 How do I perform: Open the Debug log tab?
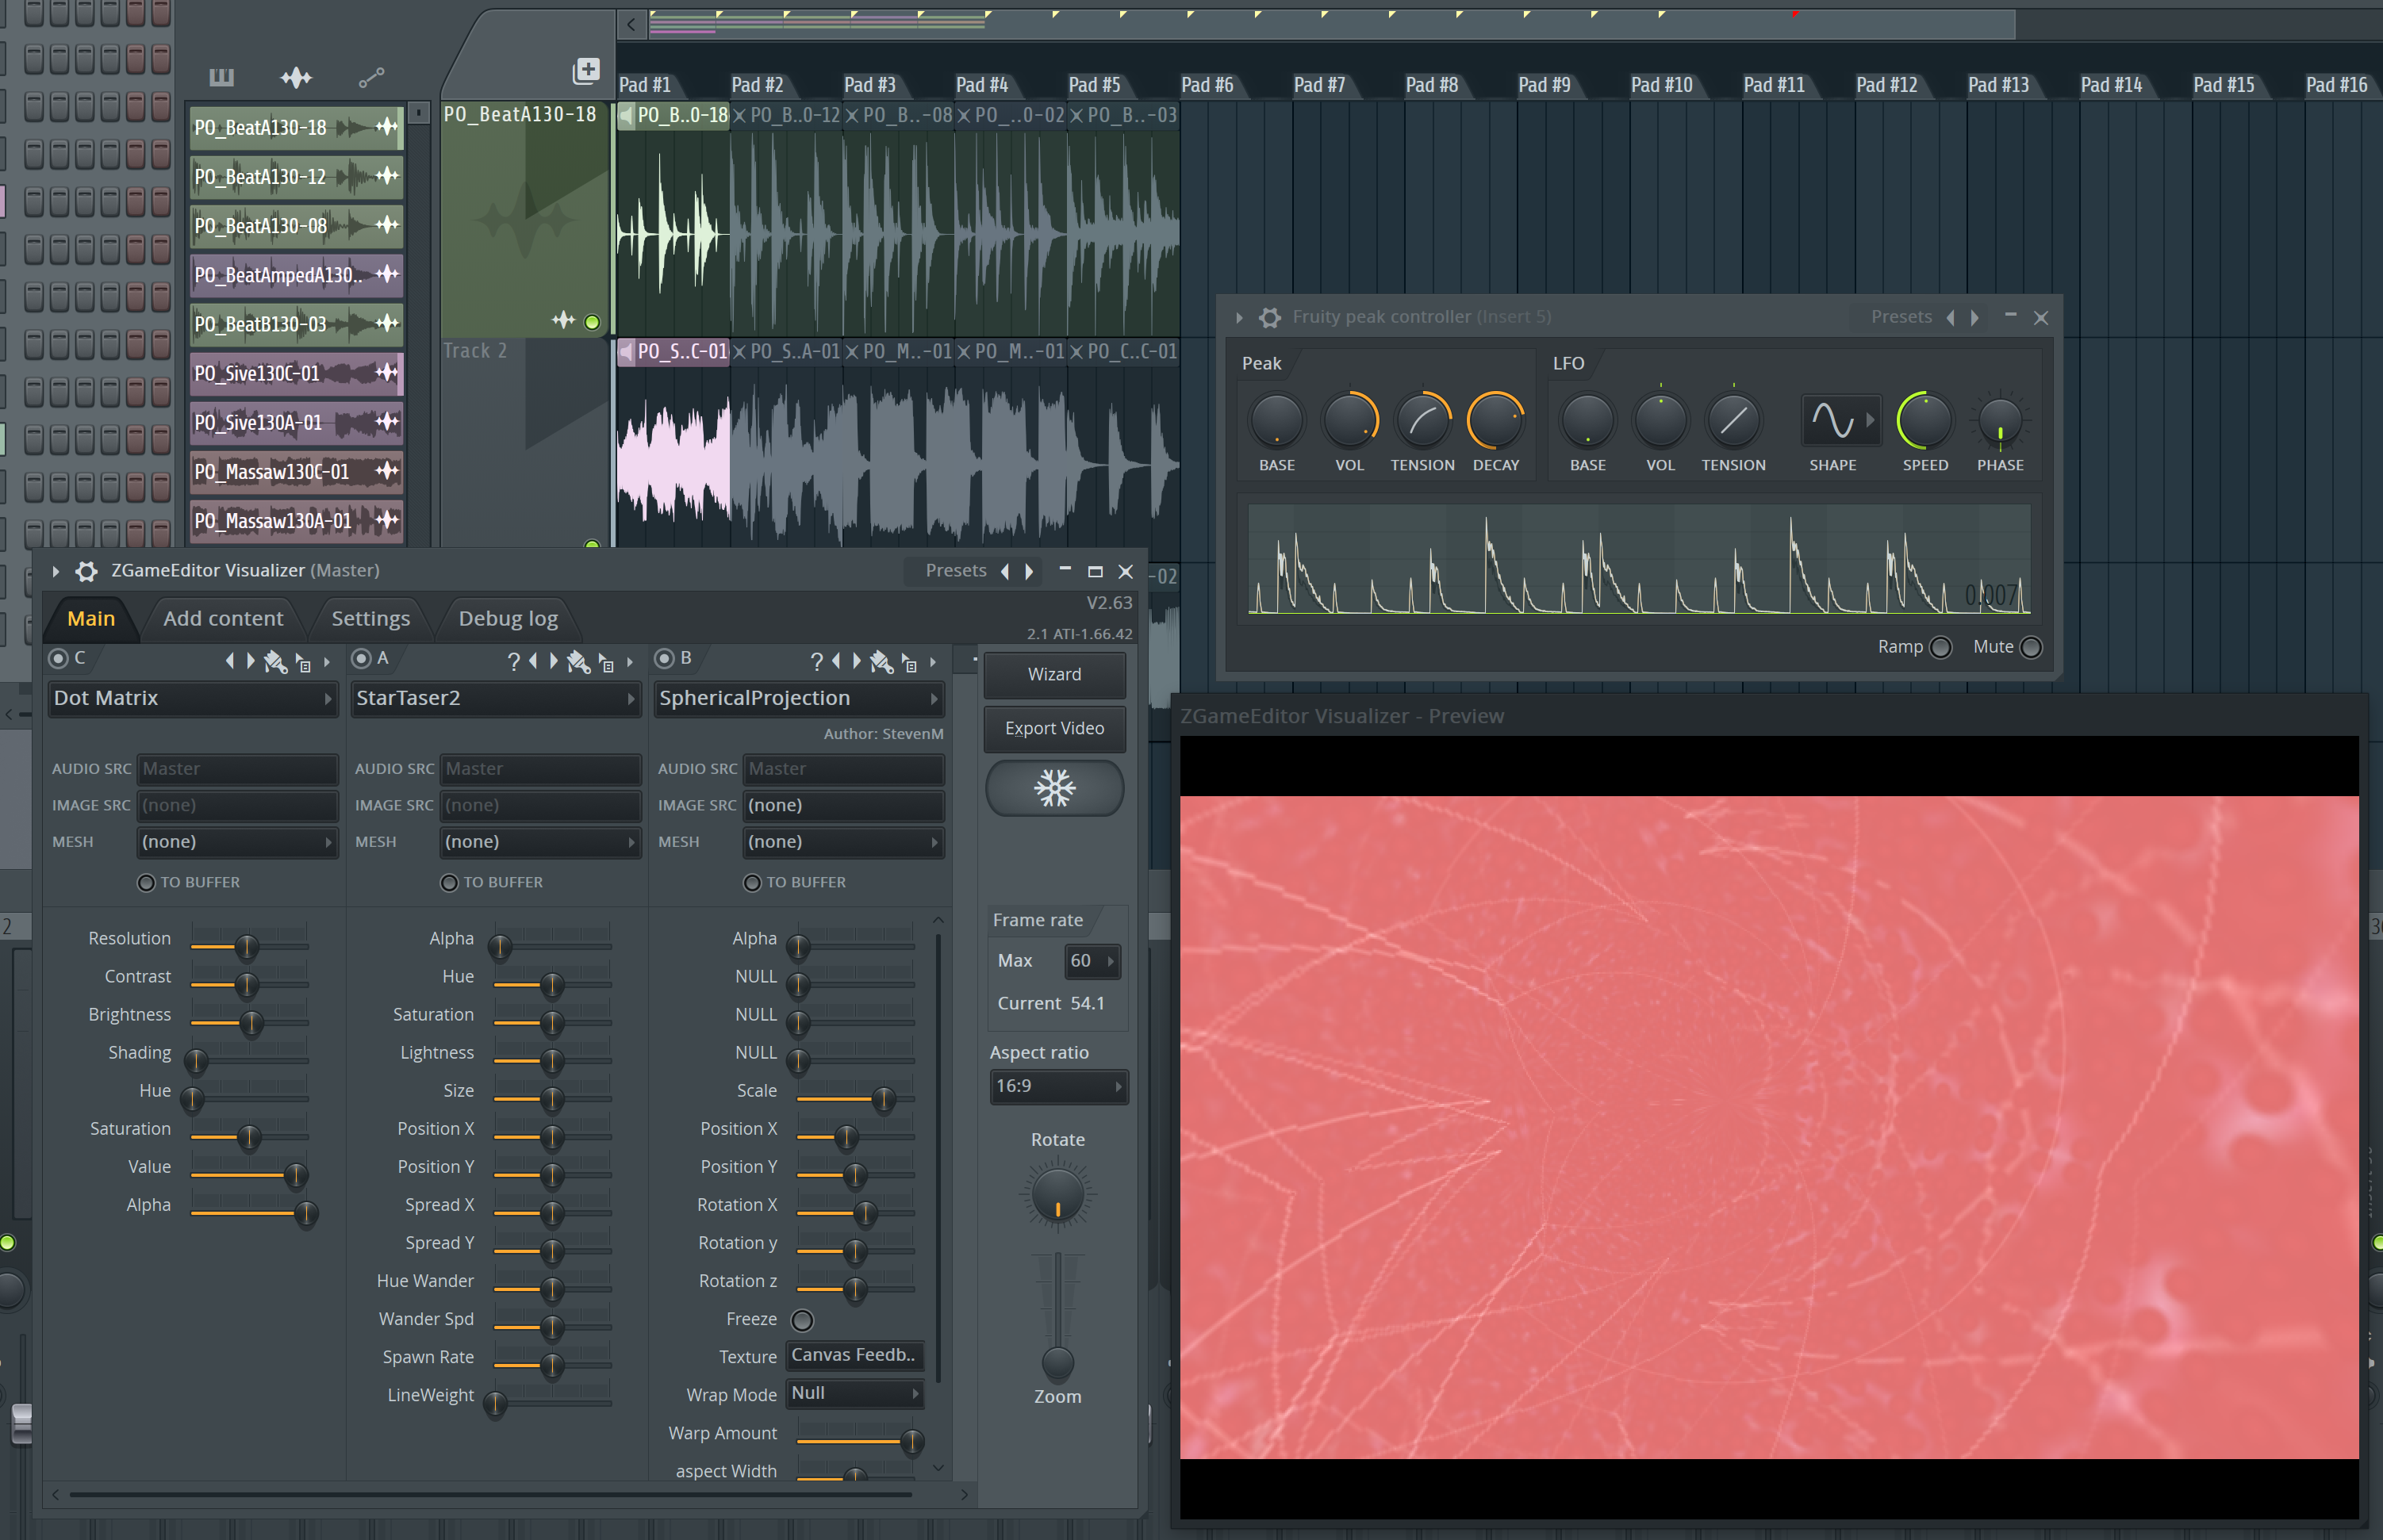[x=507, y=618]
